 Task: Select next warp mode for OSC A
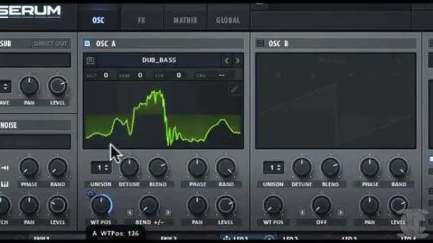[x=168, y=212]
